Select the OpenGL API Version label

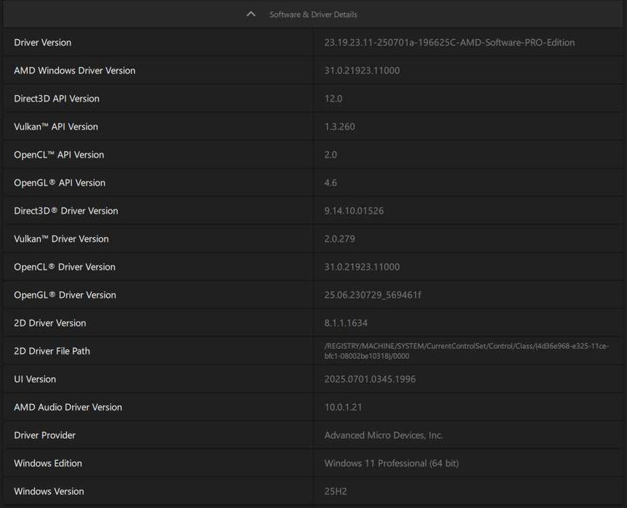(x=60, y=182)
